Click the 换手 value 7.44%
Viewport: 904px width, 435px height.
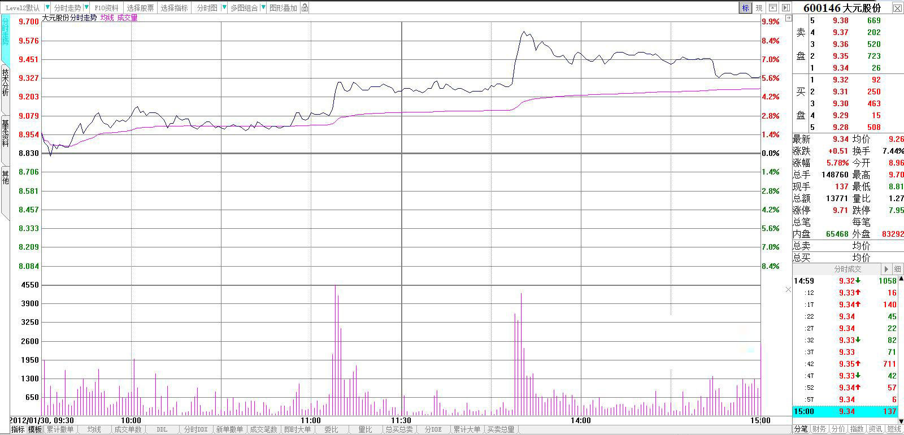pyautogui.click(x=893, y=151)
